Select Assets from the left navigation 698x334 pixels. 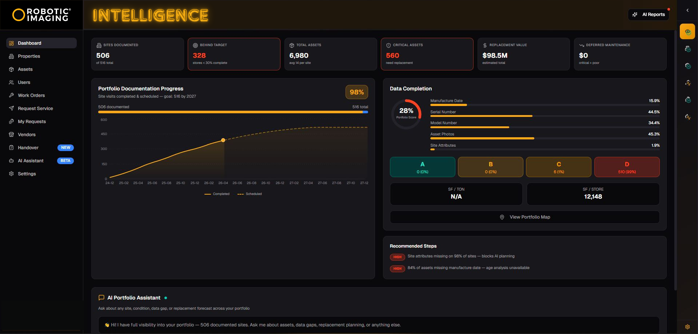25,69
